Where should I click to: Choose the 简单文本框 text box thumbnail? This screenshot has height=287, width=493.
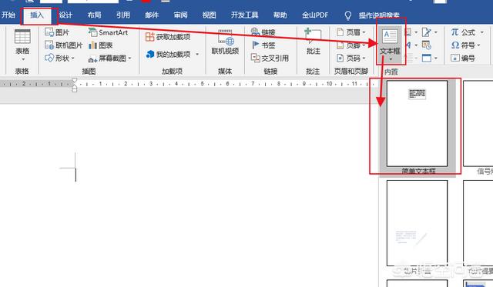pos(418,123)
